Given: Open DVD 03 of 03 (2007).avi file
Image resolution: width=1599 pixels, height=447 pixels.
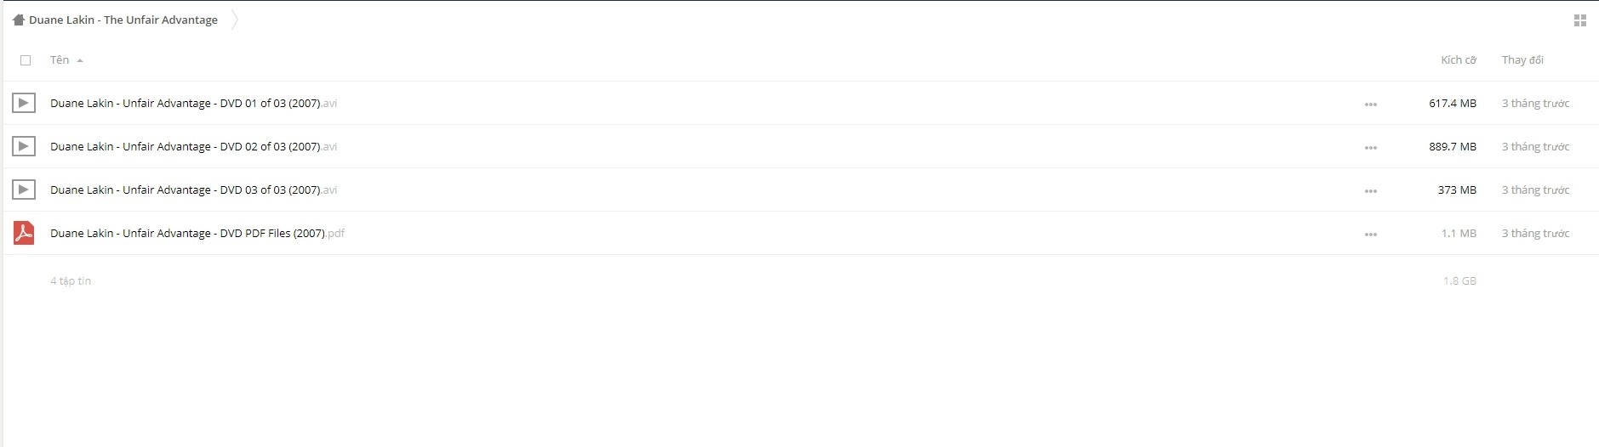Looking at the screenshot, I should (x=193, y=190).
